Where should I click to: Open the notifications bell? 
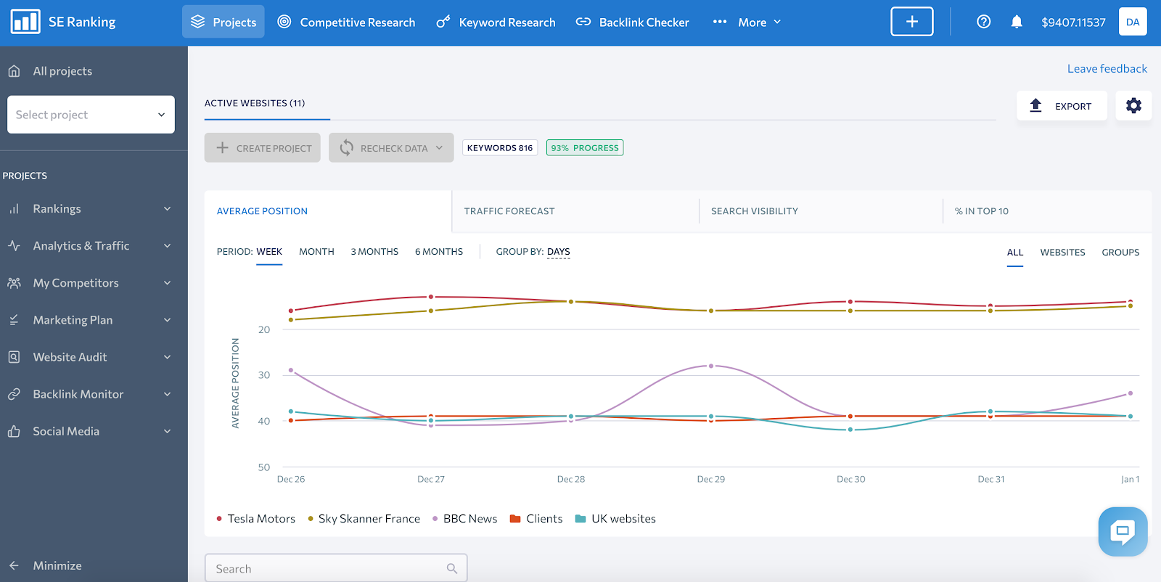click(1017, 22)
